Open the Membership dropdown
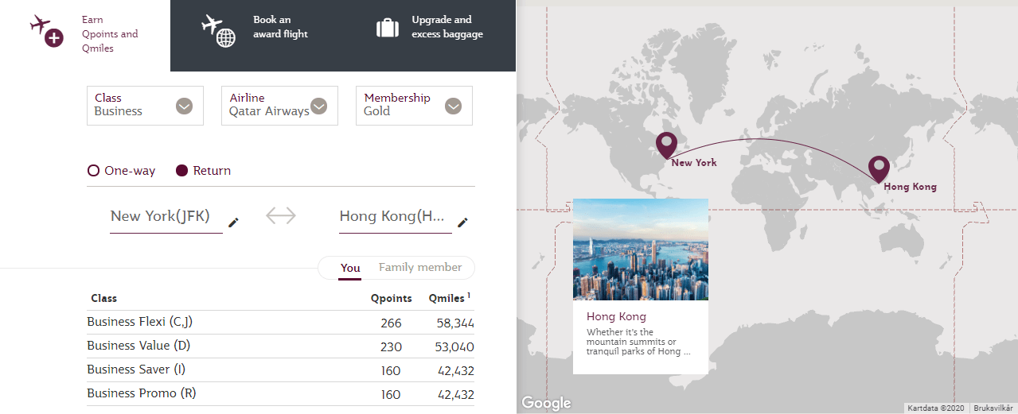The width and height of the screenshot is (1018, 414). pyautogui.click(x=414, y=106)
